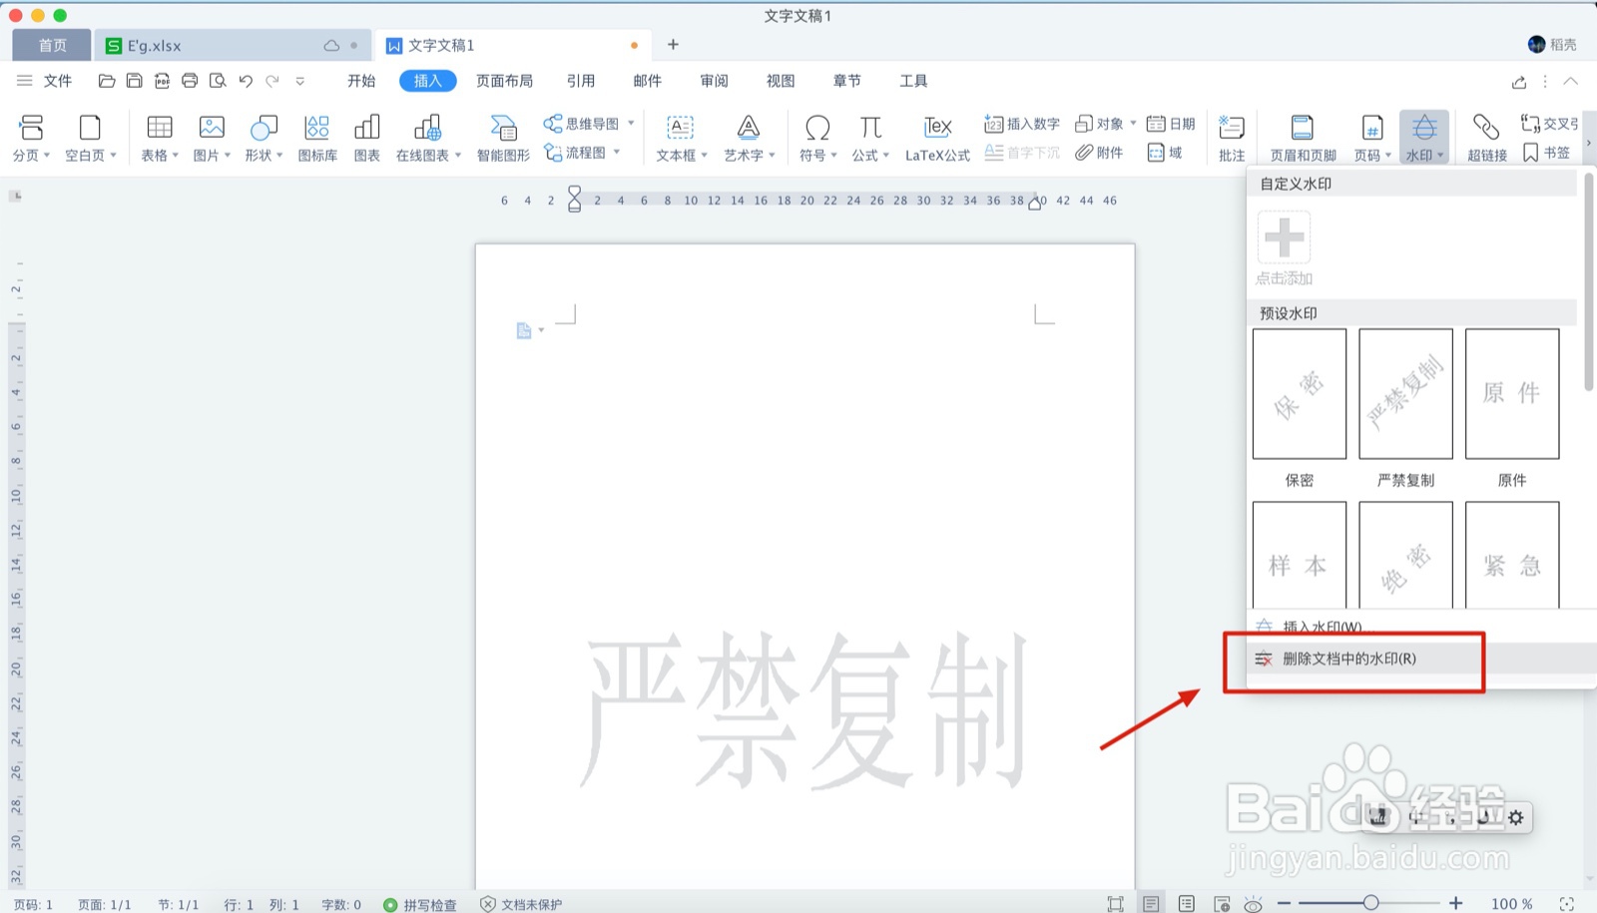Switch to outline view in status bar
The image size is (1597, 913).
pyautogui.click(x=1186, y=904)
